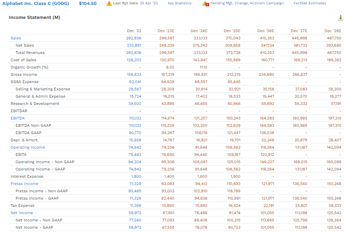Click Interest Expense value 1,800
This screenshot has height=232, width=344.
pyautogui.click(x=136, y=176)
